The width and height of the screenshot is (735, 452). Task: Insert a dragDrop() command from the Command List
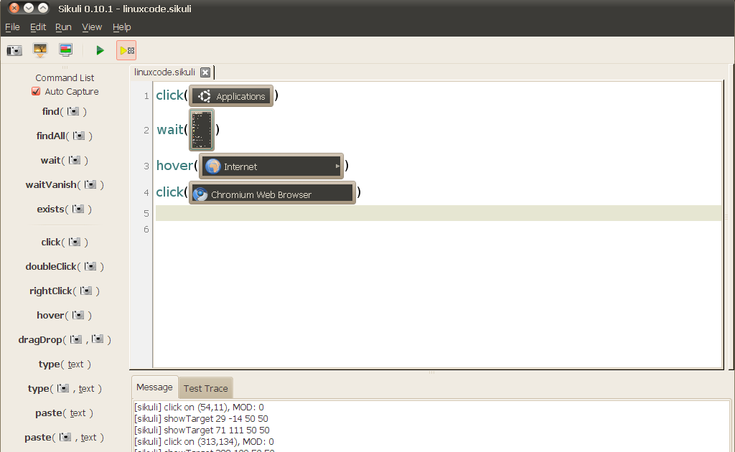pyautogui.click(x=63, y=339)
